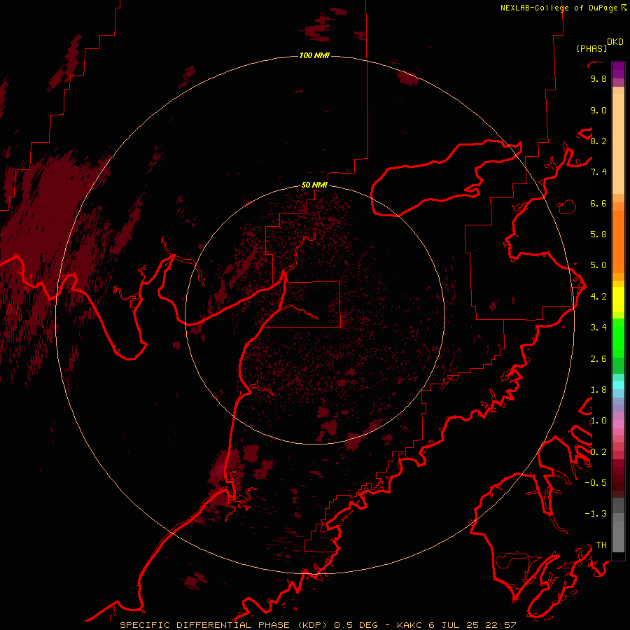This screenshot has height=630, width=630.
Task: Click the 0.2 value on color scale
Action: (598, 452)
